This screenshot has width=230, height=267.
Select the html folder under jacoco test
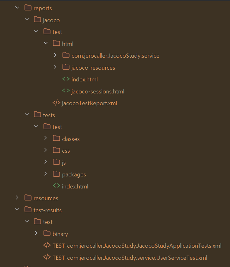click(x=68, y=44)
